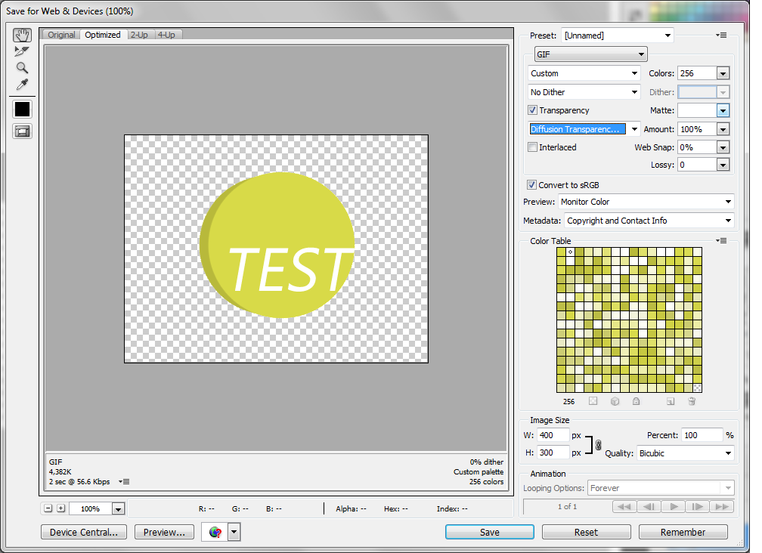Enable the Interlaced checkbox
The height and width of the screenshot is (553, 762).
[x=533, y=147]
